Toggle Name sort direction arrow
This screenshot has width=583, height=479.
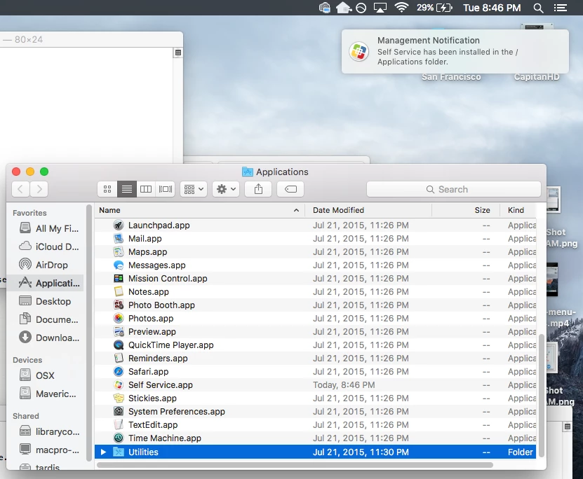pos(296,210)
